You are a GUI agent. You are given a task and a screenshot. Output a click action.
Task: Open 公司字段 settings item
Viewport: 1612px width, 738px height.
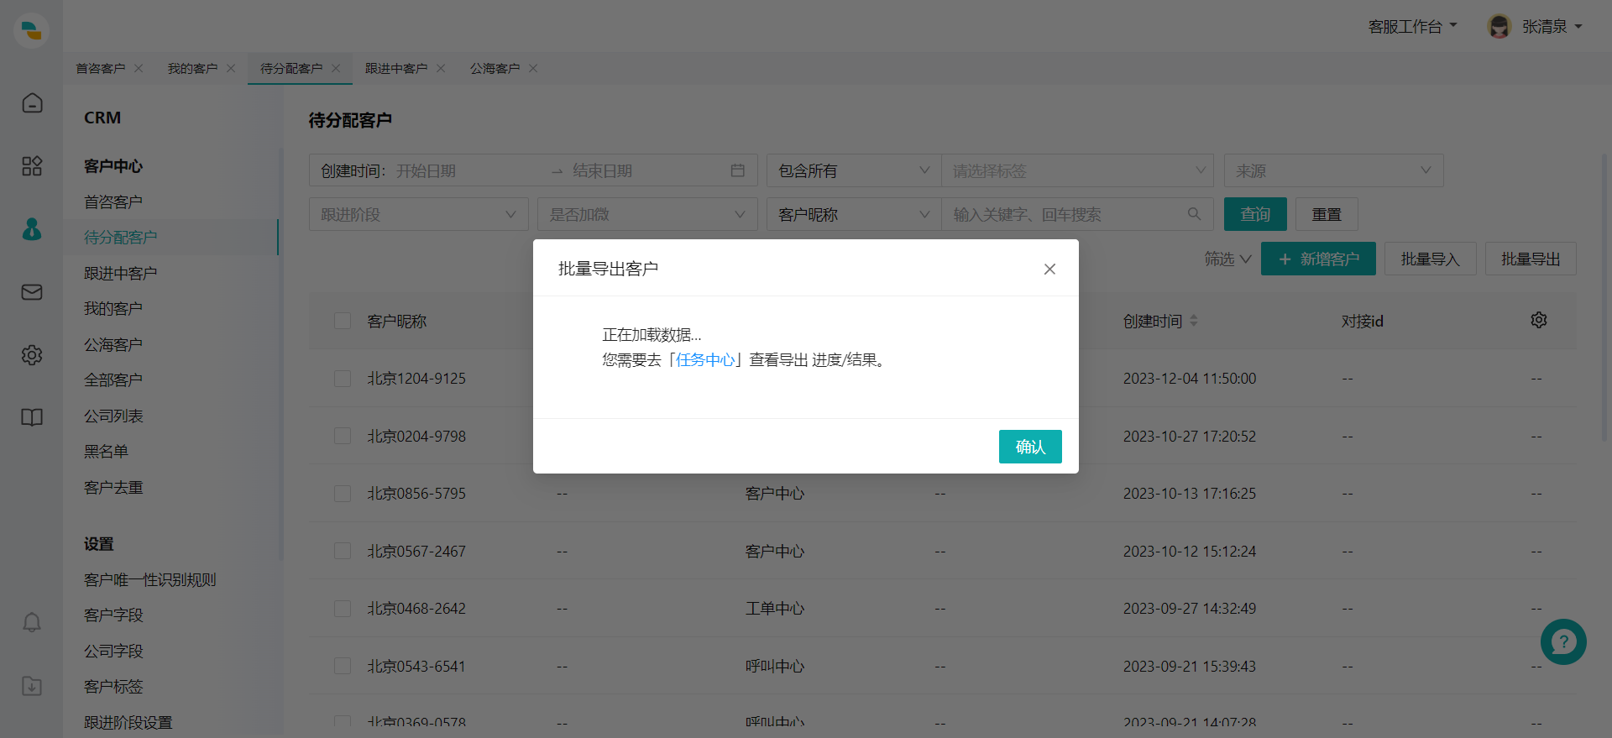tap(113, 651)
